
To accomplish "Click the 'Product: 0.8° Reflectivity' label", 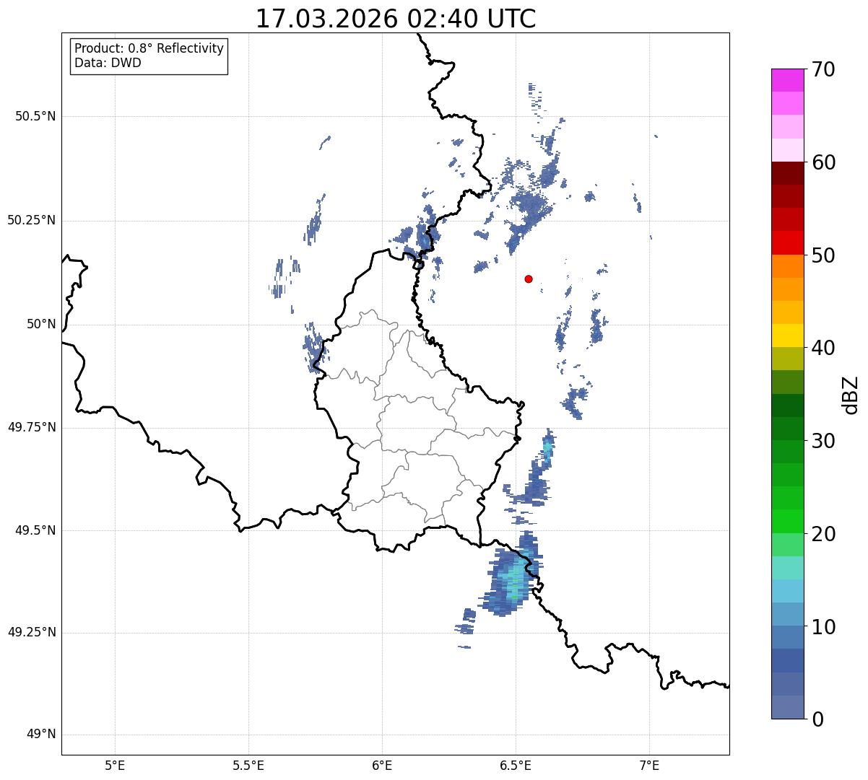I will click(149, 48).
